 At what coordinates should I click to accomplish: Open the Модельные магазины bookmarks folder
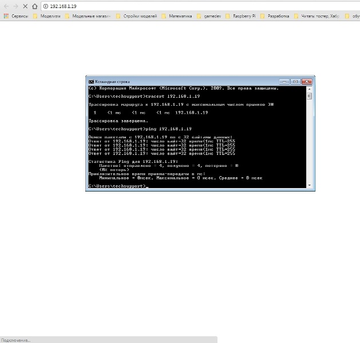pos(88,16)
